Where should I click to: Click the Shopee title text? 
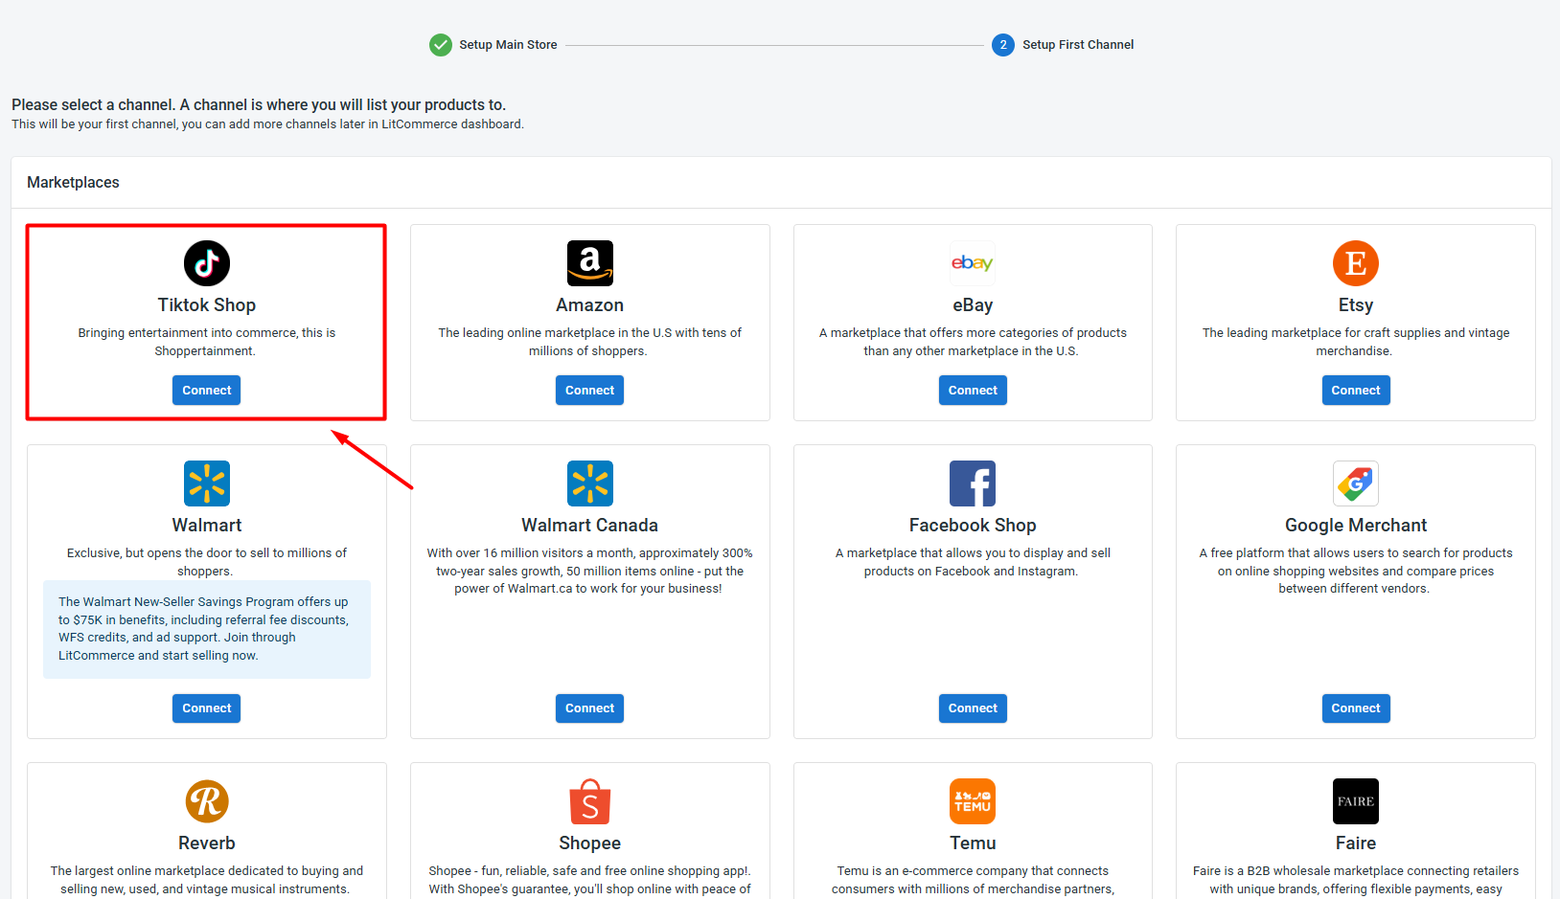point(590,843)
